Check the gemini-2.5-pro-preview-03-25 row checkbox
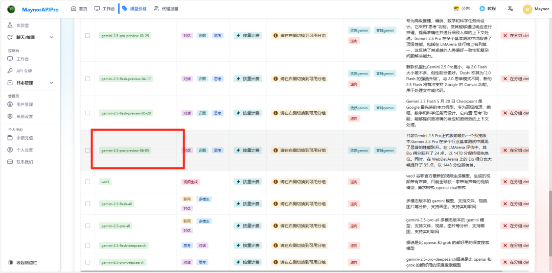Image resolution: width=552 pixels, height=273 pixels. tap(88, 36)
